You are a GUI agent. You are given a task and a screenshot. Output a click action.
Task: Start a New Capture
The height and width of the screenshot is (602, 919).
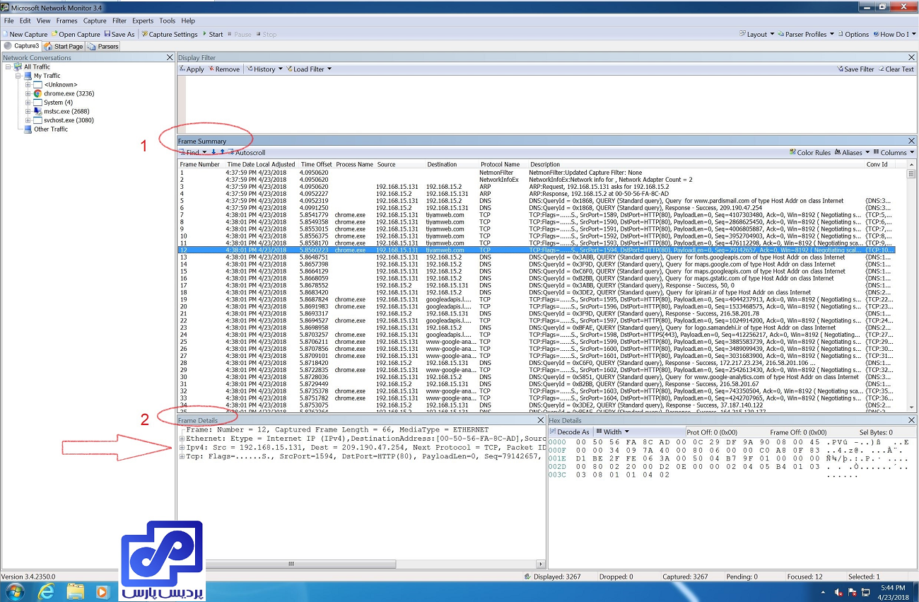tap(25, 34)
